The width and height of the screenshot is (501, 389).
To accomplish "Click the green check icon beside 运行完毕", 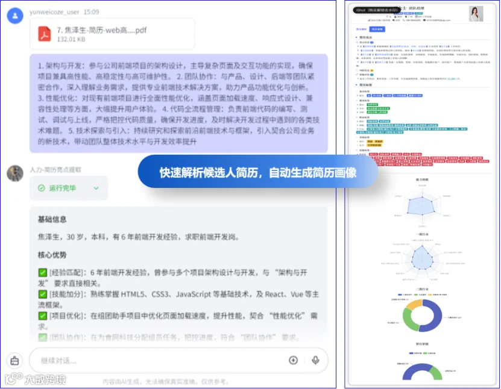I will 42,188.
